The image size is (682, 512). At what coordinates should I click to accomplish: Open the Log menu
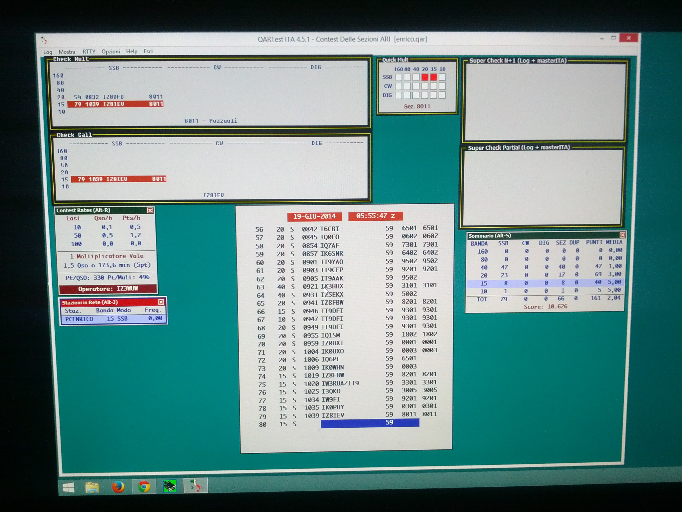click(x=47, y=52)
